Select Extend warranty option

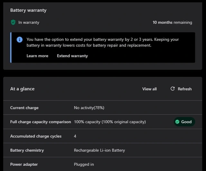click(72, 56)
